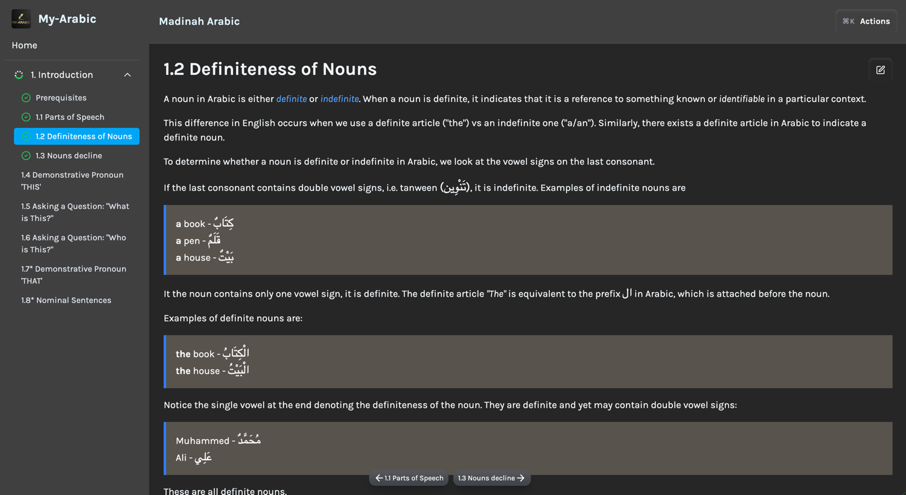Select "1.6 Asking a Question: Who is This?"
Viewport: 906px width, 495px height.
74,243
